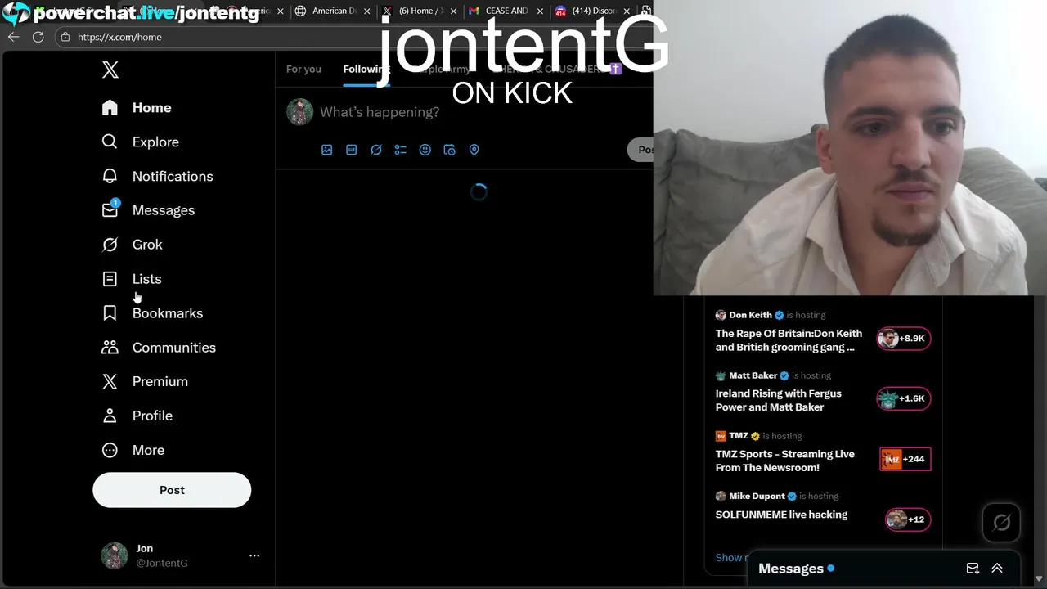Open Notifications in the sidebar
The image size is (1047, 589).
(x=157, y=177)
